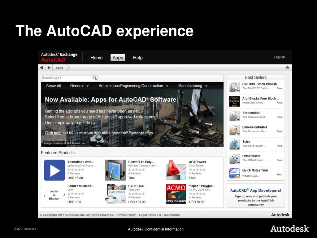Image resolution: width=317 pixels, height=238 pixels.
Task: Open 'Animations with...' product title
Action: pos(80,162)
